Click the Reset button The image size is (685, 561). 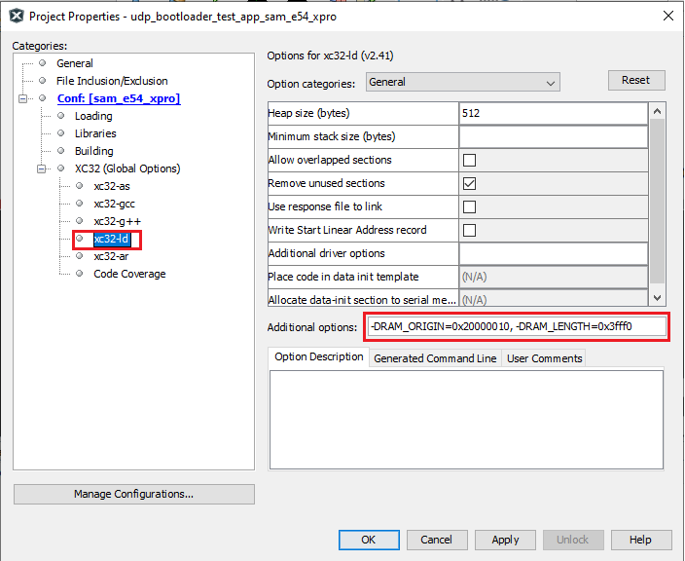click(635, 80)
